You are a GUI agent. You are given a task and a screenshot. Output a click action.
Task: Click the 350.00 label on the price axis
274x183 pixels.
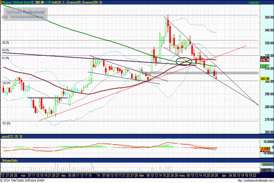click(269, 17)
